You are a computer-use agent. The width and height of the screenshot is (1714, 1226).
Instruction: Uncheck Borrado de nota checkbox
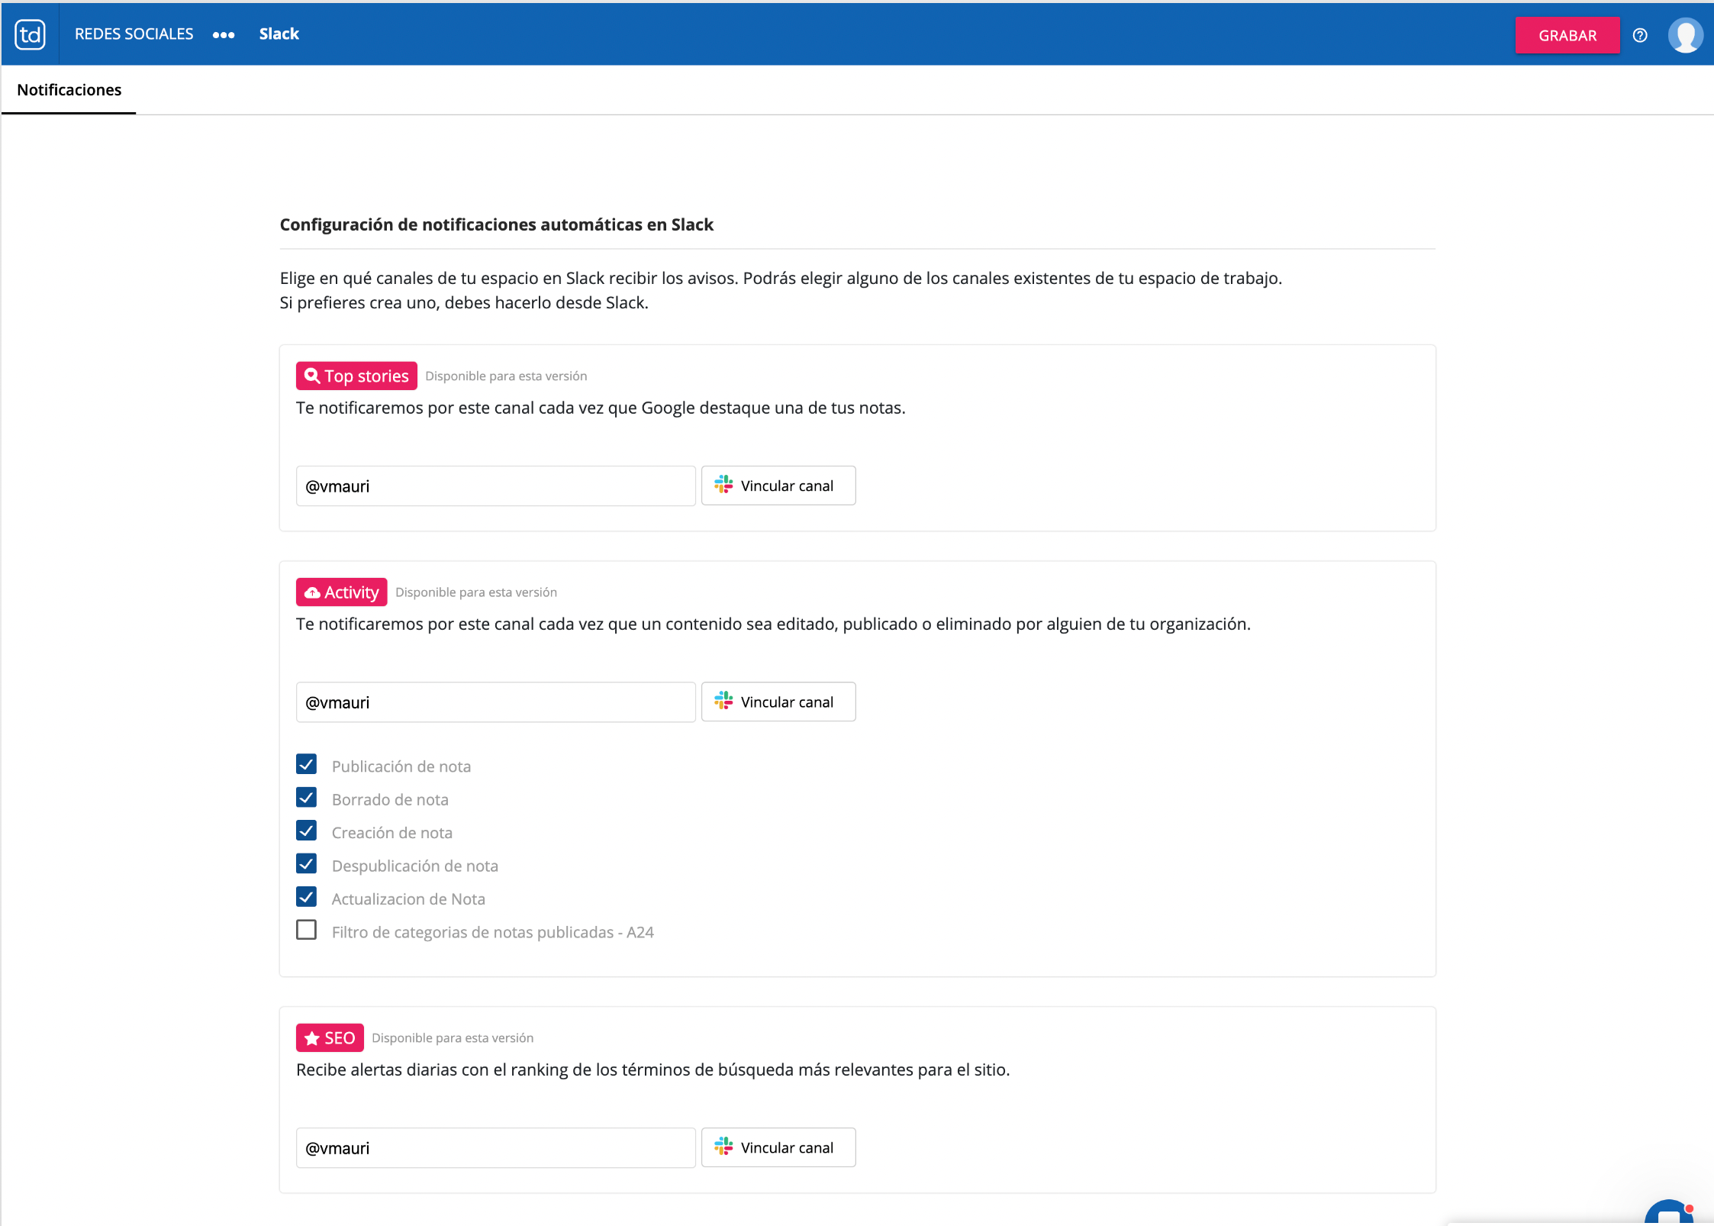point(307,798)
